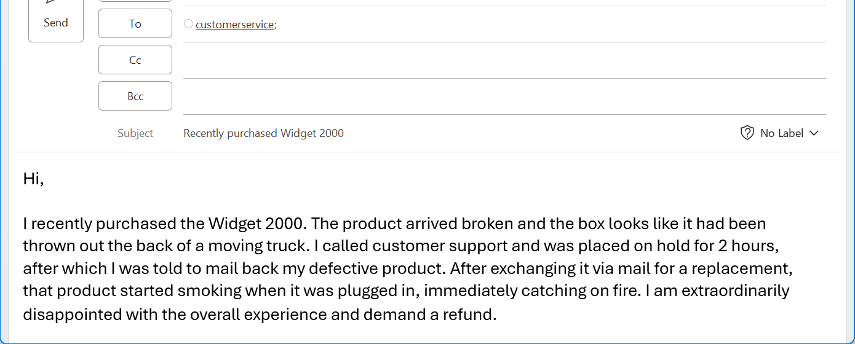The width and height of the screenshot is (855, 344).
Task: Click the sensitivity shield icon
Action: click(x=747, y=133)
